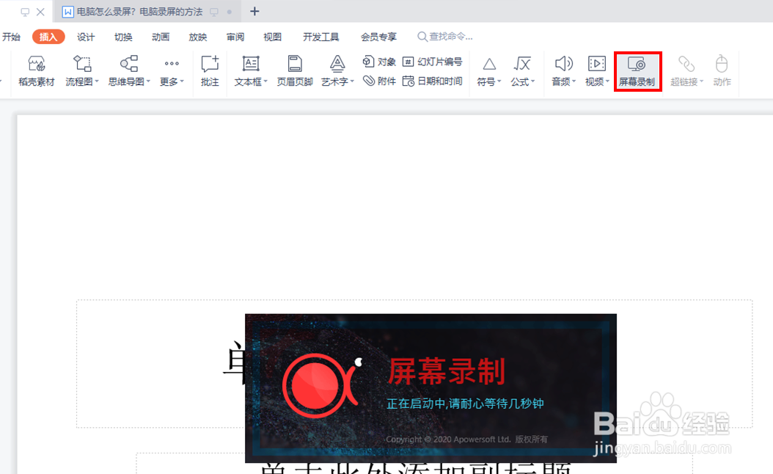Go to the 切换 transitions tab
Image resolution: width=773 pixels, height=474 pixels.
[123, 37]
